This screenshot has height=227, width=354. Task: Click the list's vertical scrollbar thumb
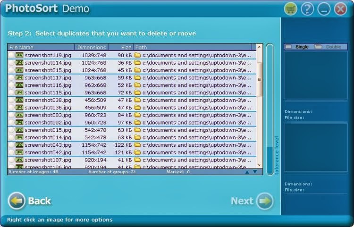pos(259,79)
